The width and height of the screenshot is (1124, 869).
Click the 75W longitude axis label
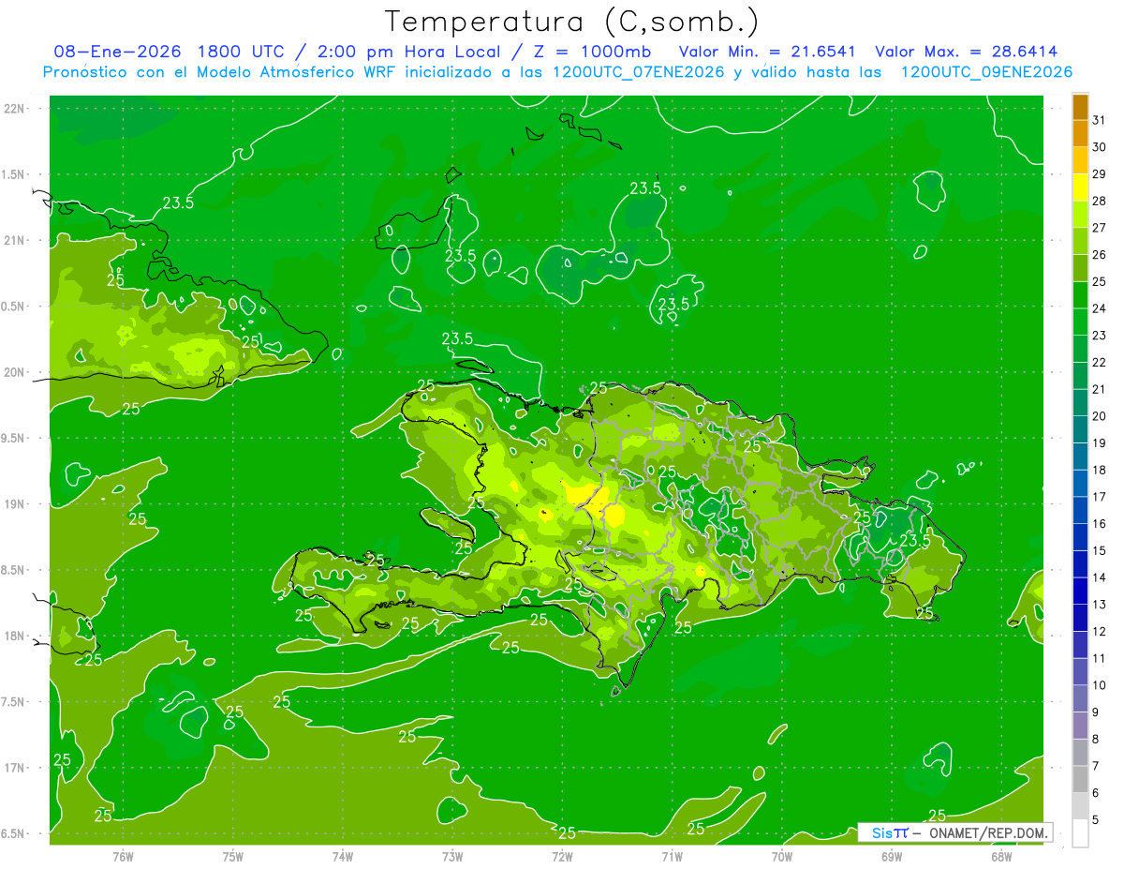pos(233,856)
